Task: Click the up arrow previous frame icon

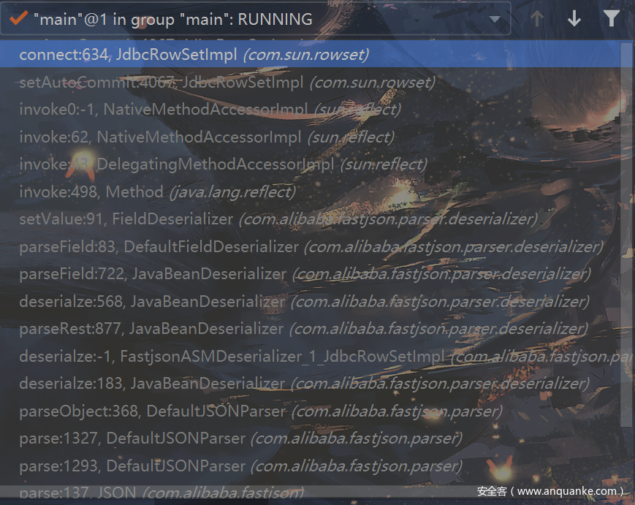Action: click(536, 18)
